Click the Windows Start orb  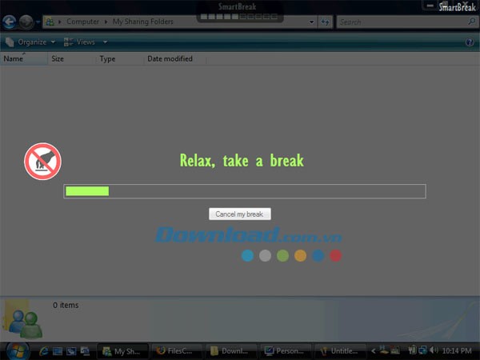pyautogui.click(x=18, y=351)
